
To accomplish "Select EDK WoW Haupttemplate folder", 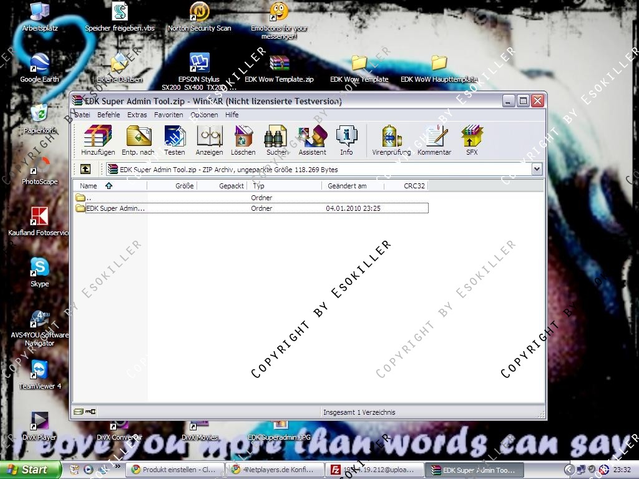I will tap(439, 69).
